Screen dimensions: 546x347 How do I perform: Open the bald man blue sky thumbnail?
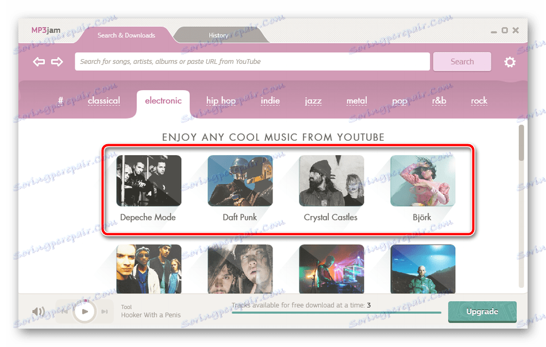point(423,269)
